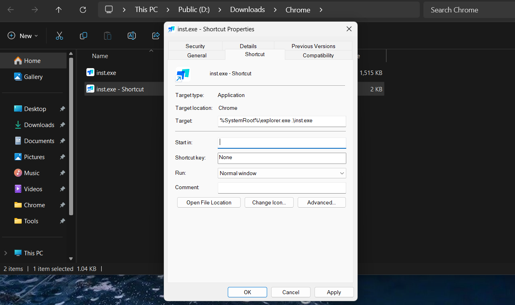Image resolution: width=515 pixels, height=305 pixels.
Task: Open the Run window mode dropdown
Action: (x=282, y=173)
